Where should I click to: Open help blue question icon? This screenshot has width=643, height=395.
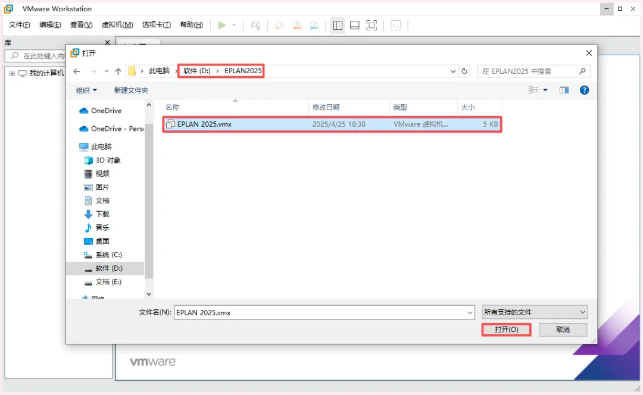[585, 90]
